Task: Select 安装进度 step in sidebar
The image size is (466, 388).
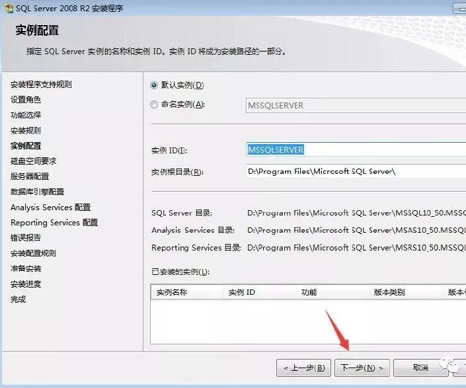Action: pyautogui.click(x=26, y=284)
